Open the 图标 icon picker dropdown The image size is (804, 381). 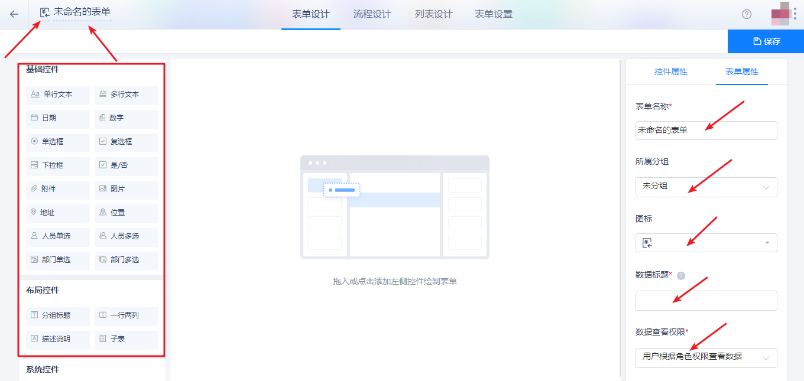(x=706, y=242)
